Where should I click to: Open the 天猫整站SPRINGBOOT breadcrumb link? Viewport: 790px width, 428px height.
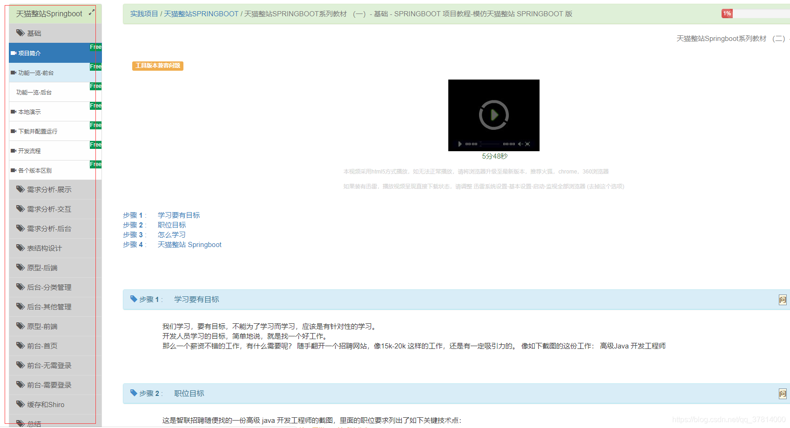[x=201, y=14]
